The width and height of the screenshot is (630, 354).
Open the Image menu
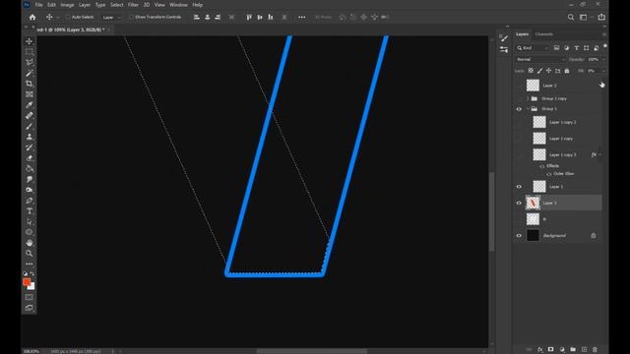tap(67, 5)
